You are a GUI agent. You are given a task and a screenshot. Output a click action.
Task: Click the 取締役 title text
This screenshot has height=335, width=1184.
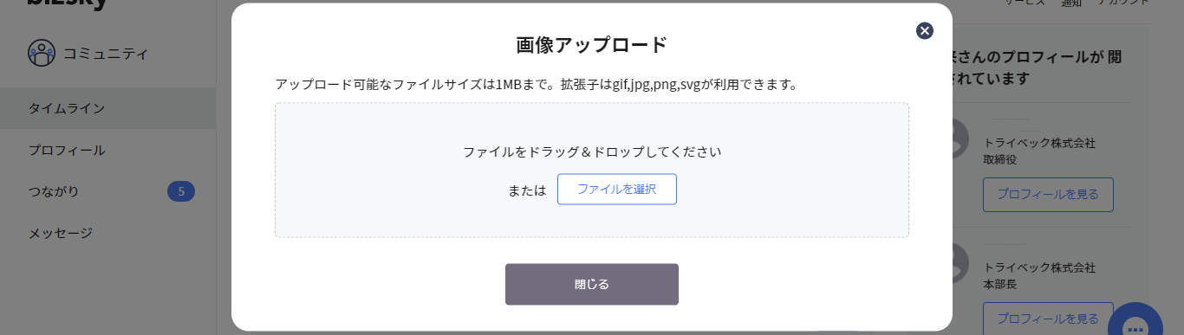click(x=1000, y=159)
